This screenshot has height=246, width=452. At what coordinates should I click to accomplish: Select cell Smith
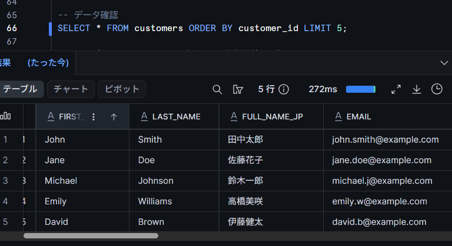pyautogui.click(x=174, y=140)
